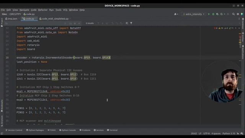This screenshot has height=138, width=245.
Task: Open the Bookmarks tool window
Action: [x=2, y=106]
